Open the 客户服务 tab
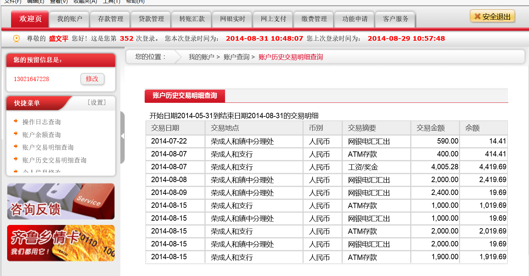Screen dimensions: 529x276 [x=395, y=19]
